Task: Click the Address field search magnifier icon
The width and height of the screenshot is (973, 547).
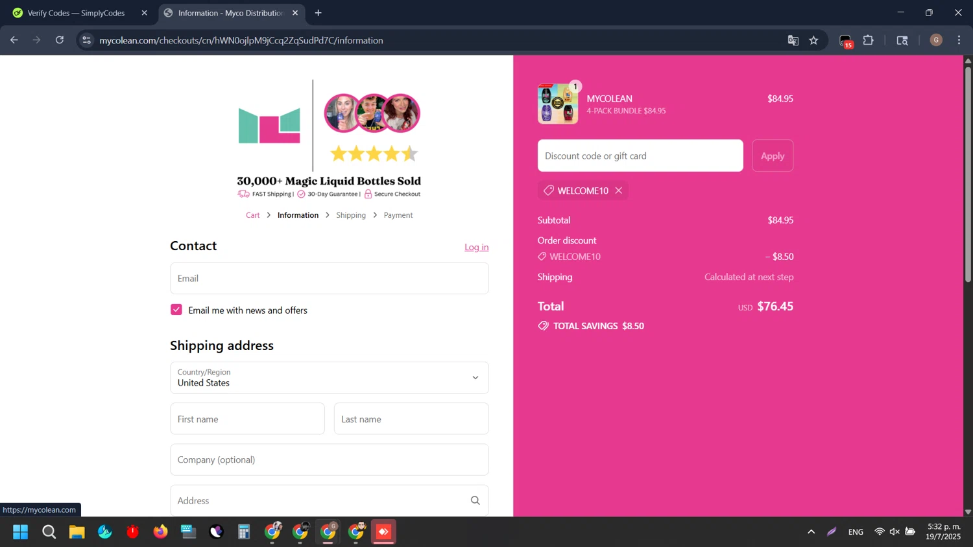Action: 475,500
